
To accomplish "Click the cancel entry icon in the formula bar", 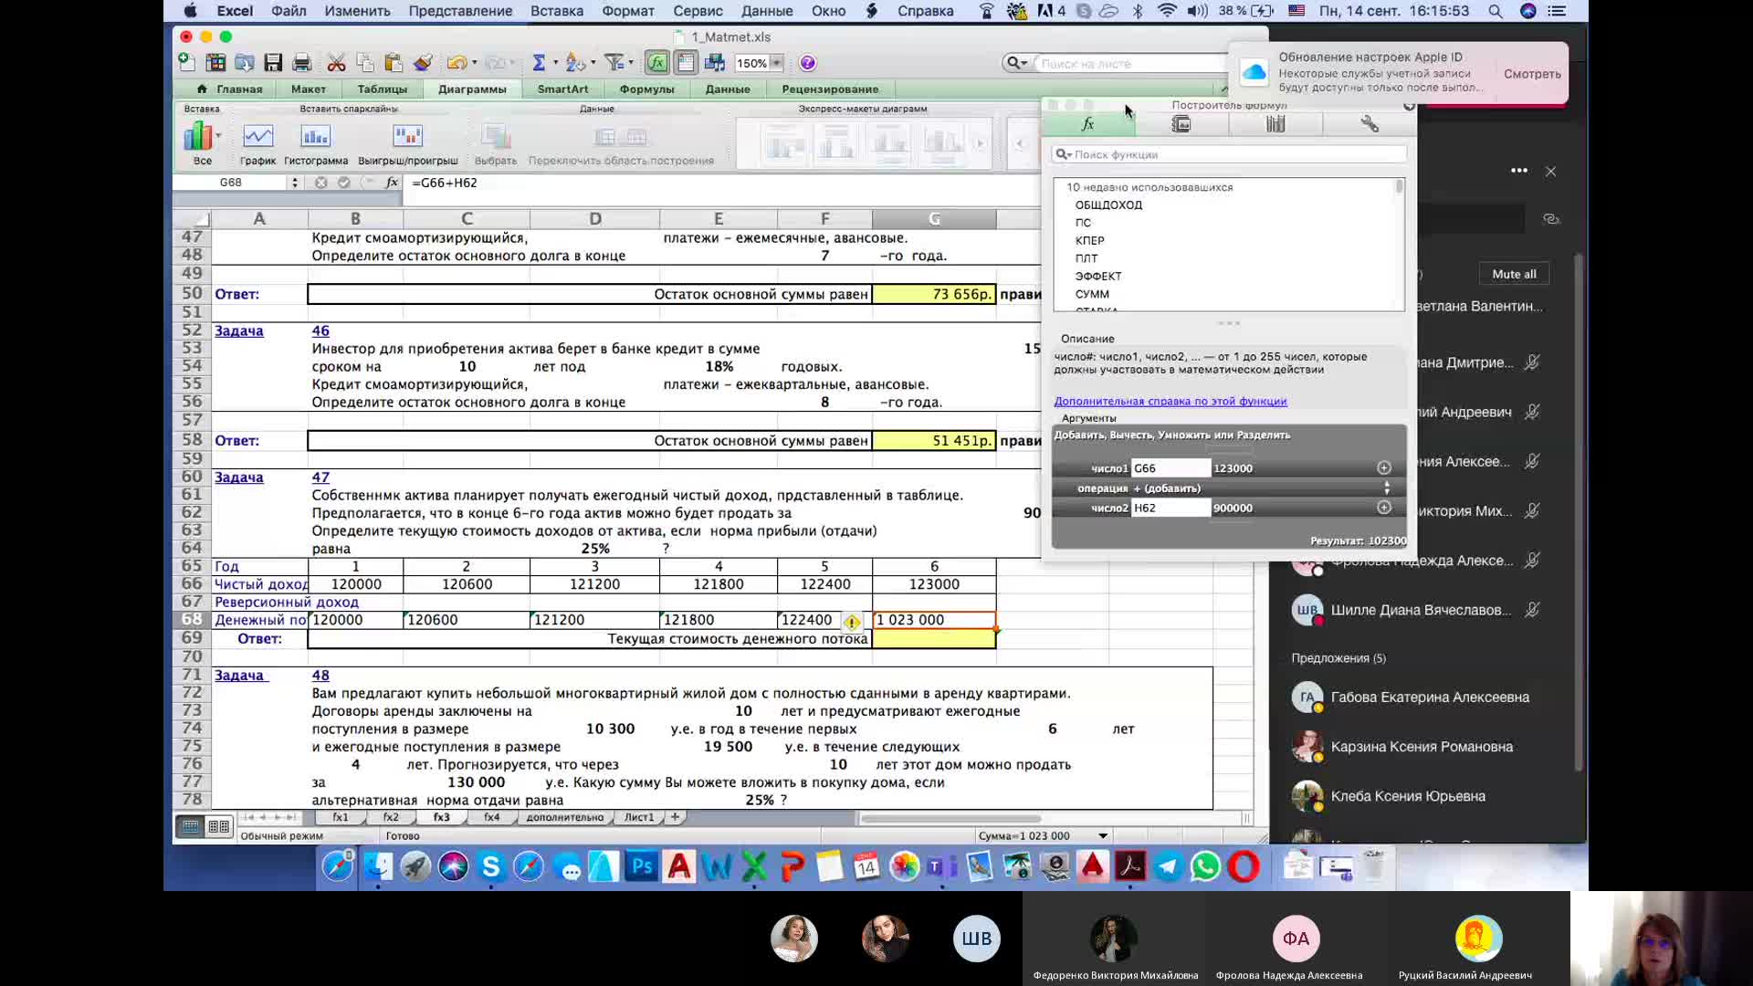I will (x=320, y=183).
